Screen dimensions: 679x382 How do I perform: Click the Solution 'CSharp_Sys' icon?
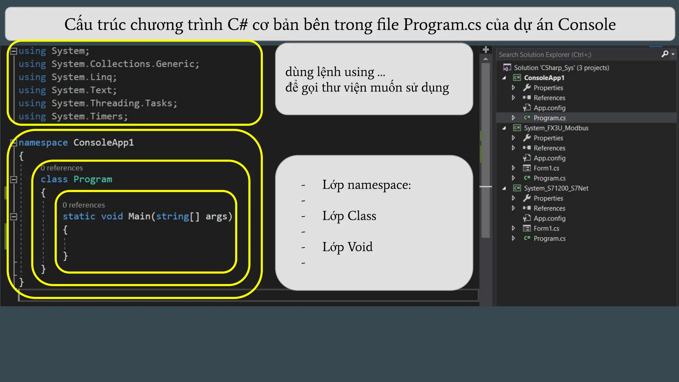[x=507, y=68]
